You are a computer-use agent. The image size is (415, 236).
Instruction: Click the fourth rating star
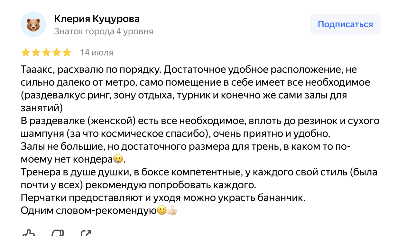pyautogui.click(x=57, y=53)
